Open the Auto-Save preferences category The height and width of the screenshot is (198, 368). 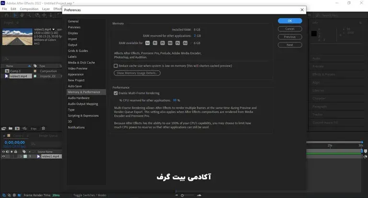[75, 86]
